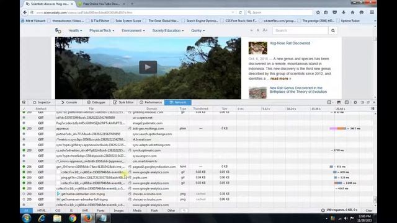
Task: Select the bidr-geo.mythings.com request row
Action: (x=197, y=128)
